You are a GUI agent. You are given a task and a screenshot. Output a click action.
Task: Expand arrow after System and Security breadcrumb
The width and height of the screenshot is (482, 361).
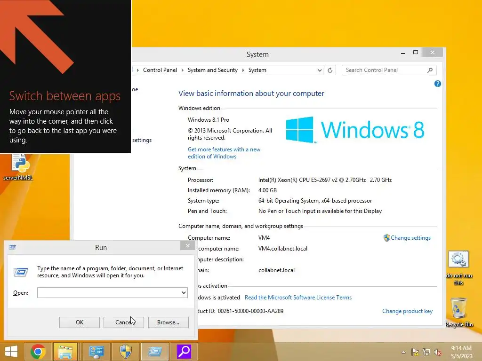coord(243,71)
